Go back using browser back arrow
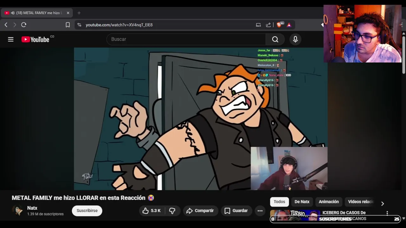Image resolution: width=406 pixels, height=228 pixels. pos(6,25)
